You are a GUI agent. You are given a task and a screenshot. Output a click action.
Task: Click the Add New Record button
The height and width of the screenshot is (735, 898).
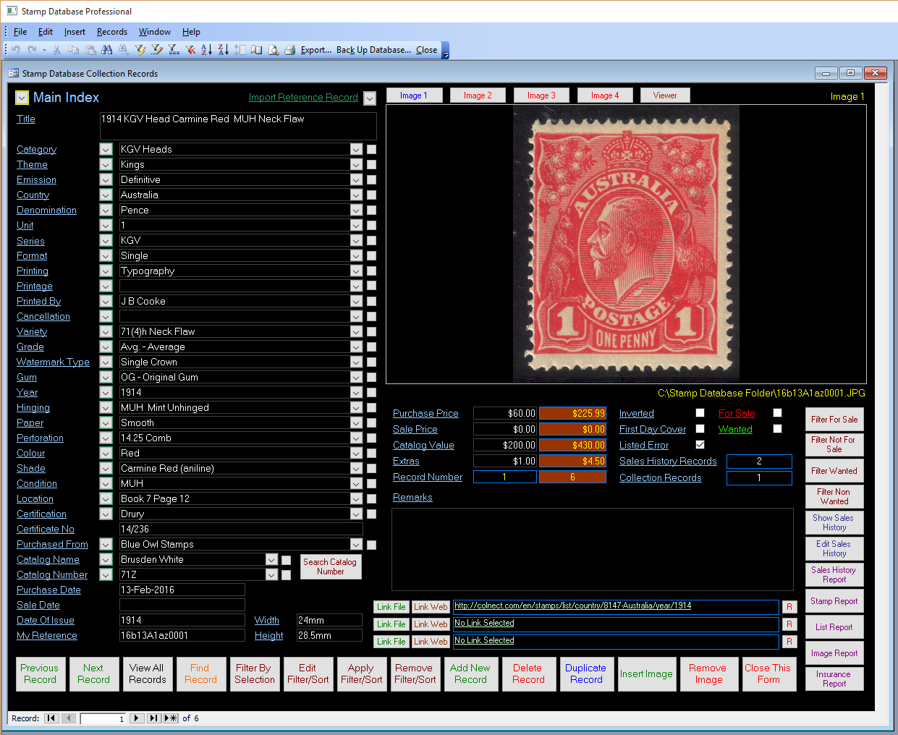tap(471, 674)
